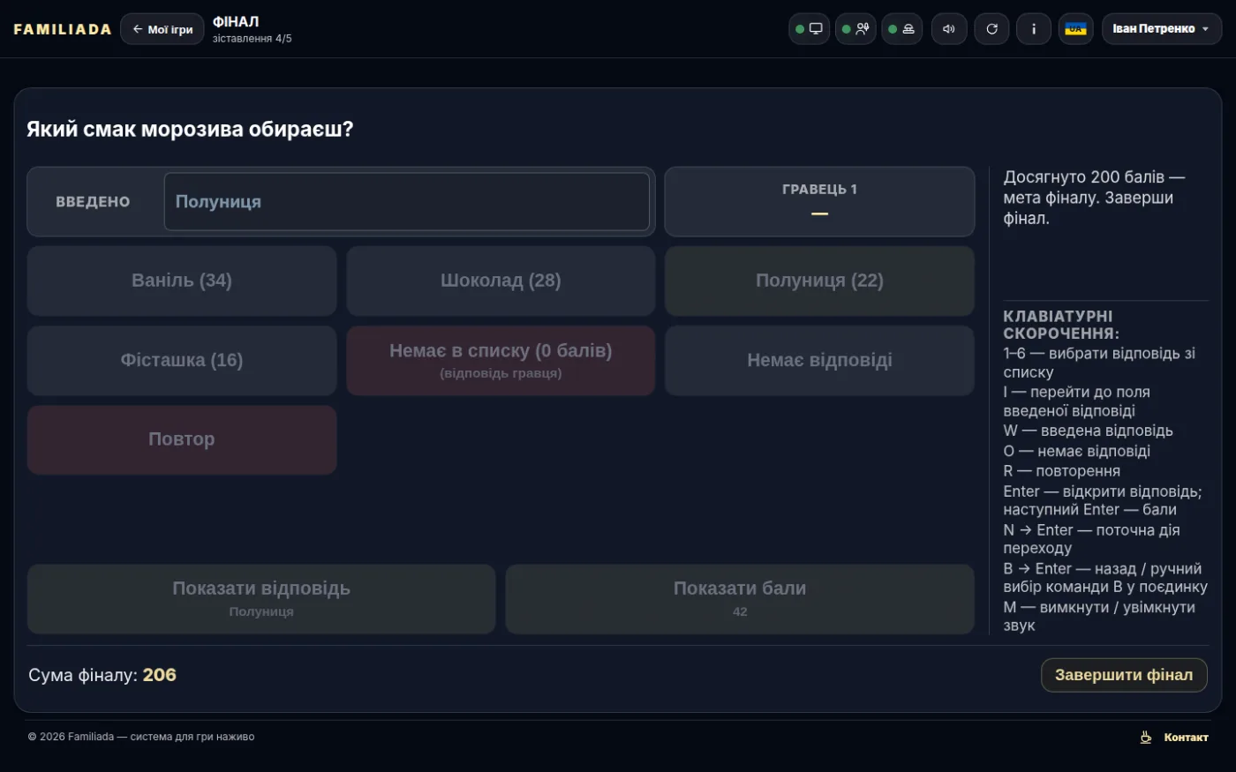Click the final sum value 206
Viewport: 1236px width, 772px height.
[160, 675]
